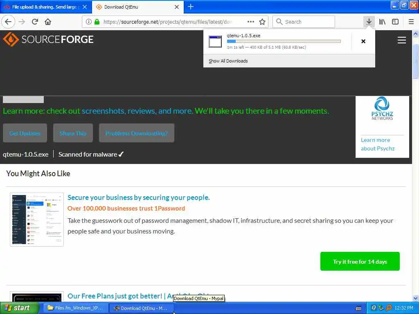Toggle the sidebar view icon
419x314 pixels.
click(395, 22)
